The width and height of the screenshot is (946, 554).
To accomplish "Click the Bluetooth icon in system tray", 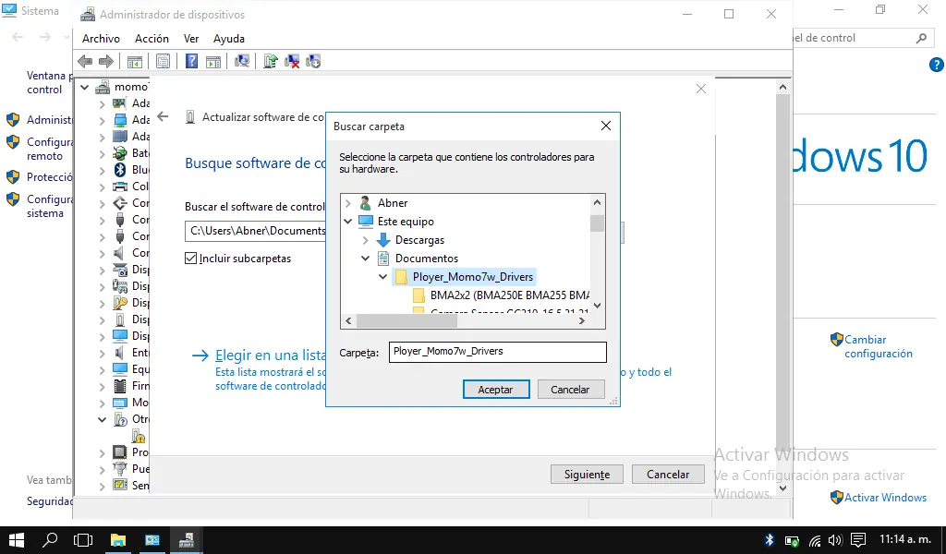I will (x=770, y=540).
